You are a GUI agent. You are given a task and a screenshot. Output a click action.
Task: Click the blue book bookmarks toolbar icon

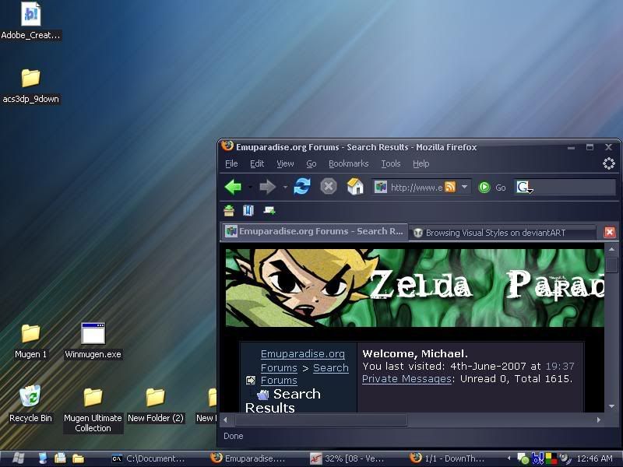tap(248, 210)
